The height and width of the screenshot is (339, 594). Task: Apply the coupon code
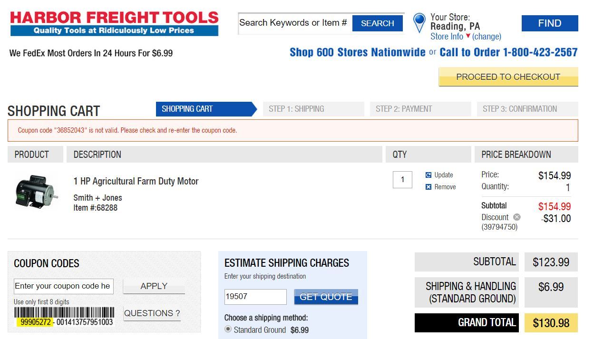point(154,286)
